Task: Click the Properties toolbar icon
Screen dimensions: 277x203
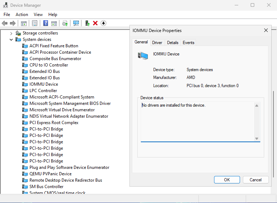Action: (34, 23)
